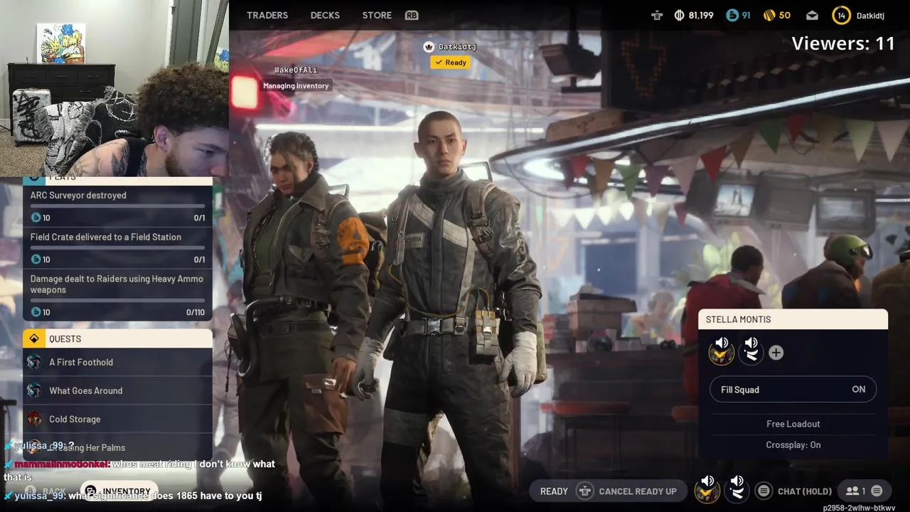Click the 0/110 progress counter
Screen dimensions: 910x512
(196, 312)
